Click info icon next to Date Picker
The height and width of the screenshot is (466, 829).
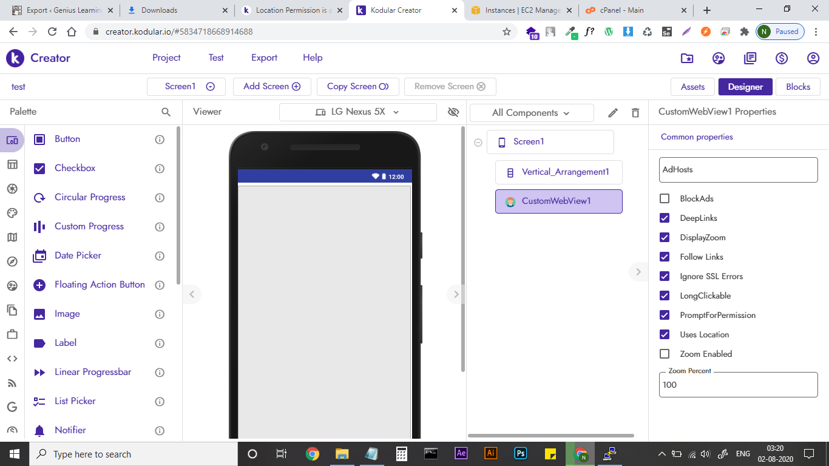point(160,256)
